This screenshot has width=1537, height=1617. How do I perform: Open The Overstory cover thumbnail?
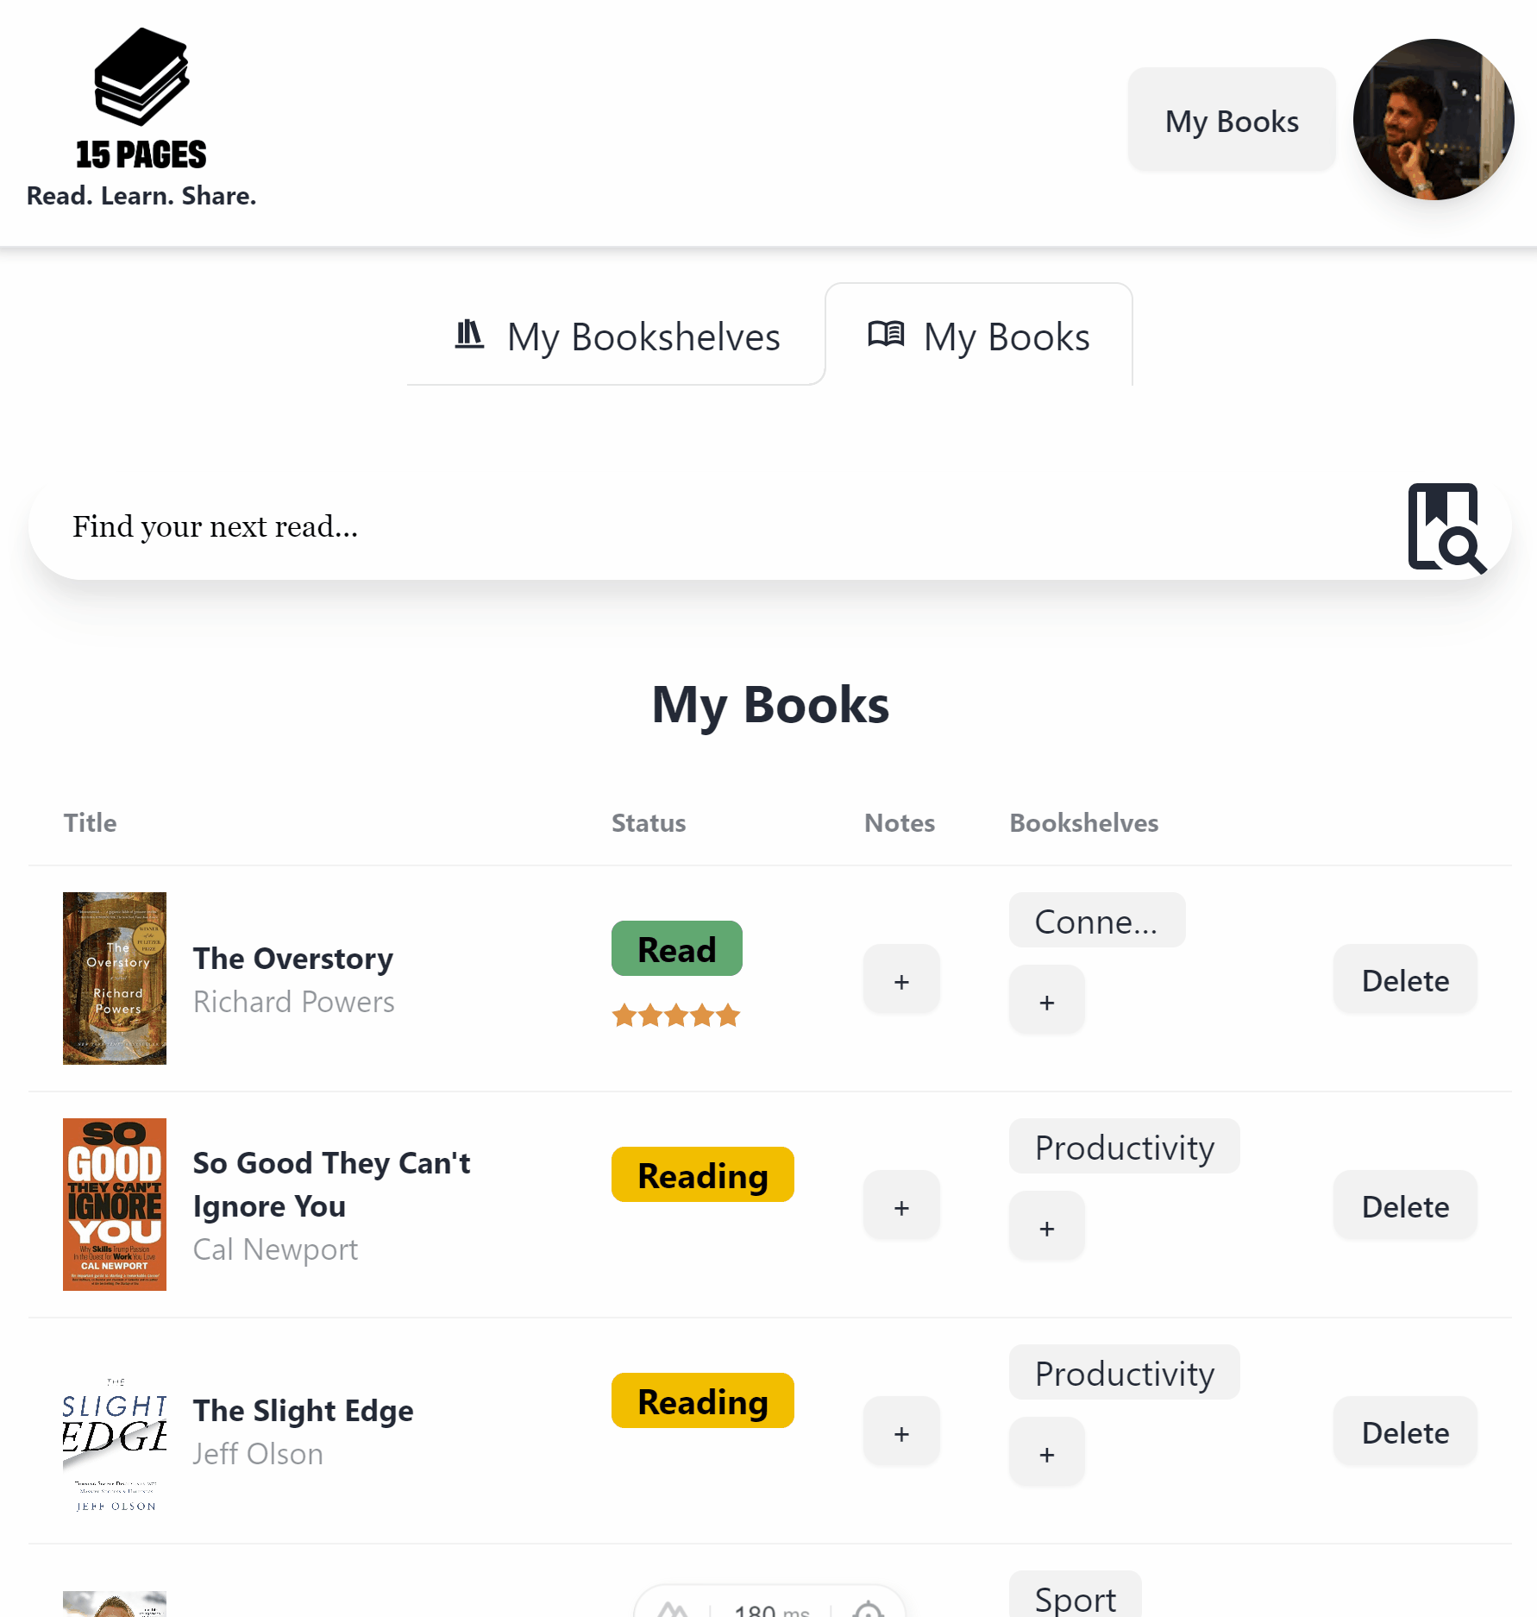coord(115,978)
